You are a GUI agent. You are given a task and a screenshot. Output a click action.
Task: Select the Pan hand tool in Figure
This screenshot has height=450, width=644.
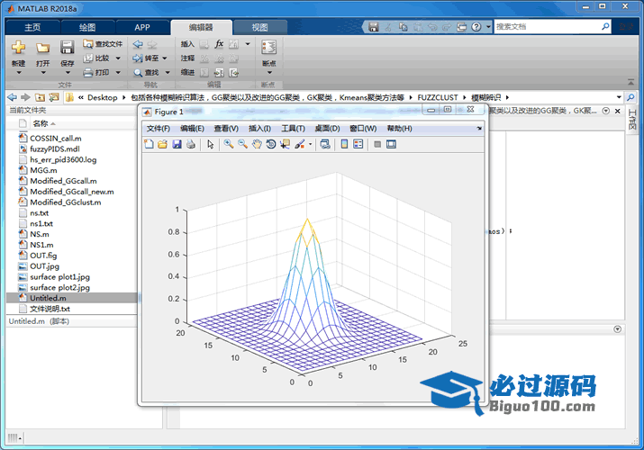(x=257, y=144)
